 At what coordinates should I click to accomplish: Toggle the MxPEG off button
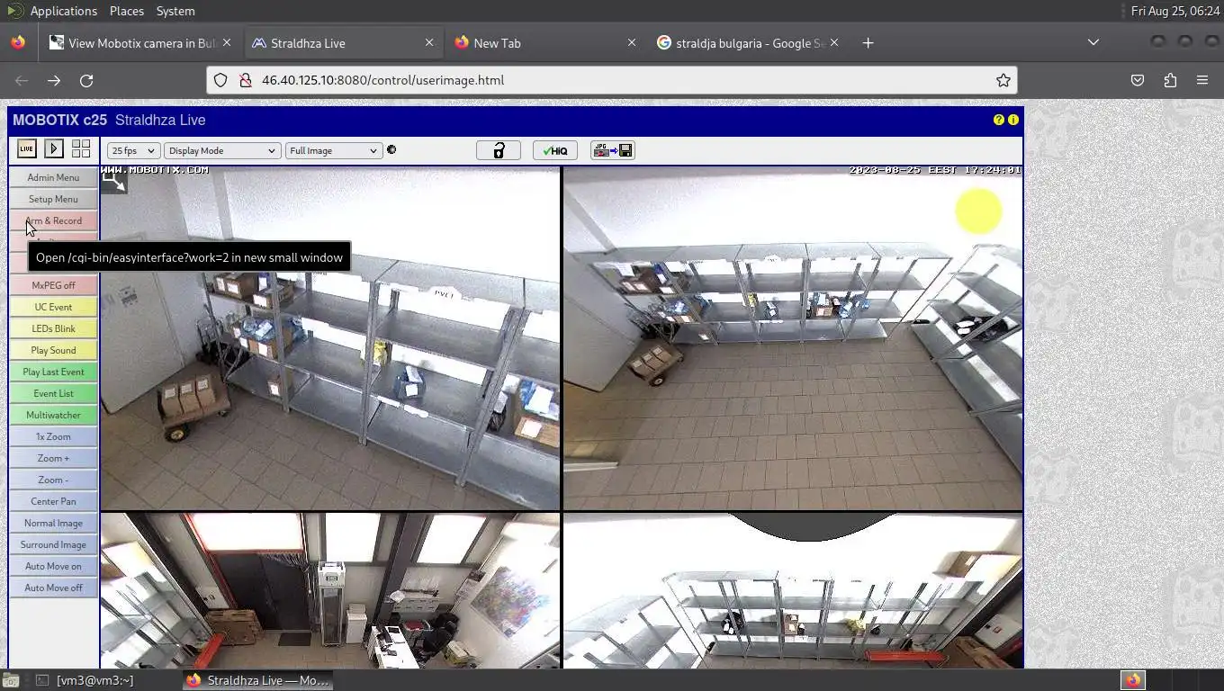click(53, 285)
